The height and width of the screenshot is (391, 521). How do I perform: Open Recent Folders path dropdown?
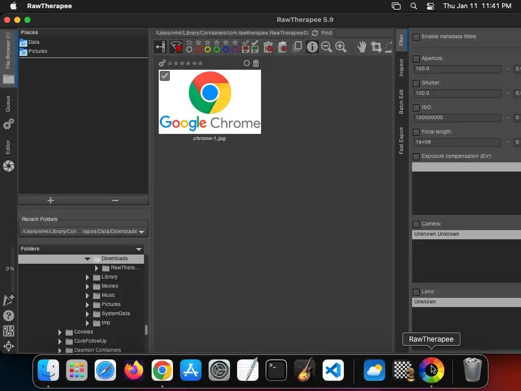pyautogui.click(x=84, y=232)
